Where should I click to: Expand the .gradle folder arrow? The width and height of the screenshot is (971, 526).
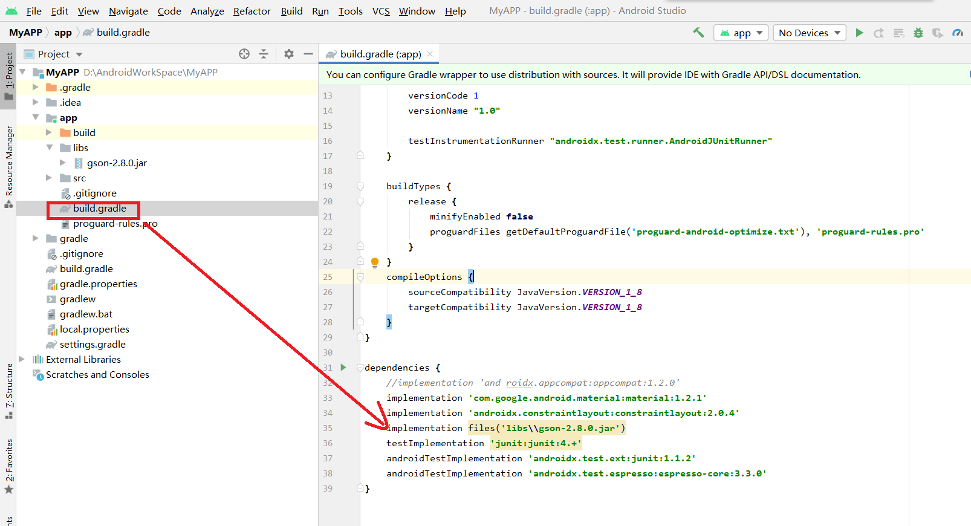point(36,87)
